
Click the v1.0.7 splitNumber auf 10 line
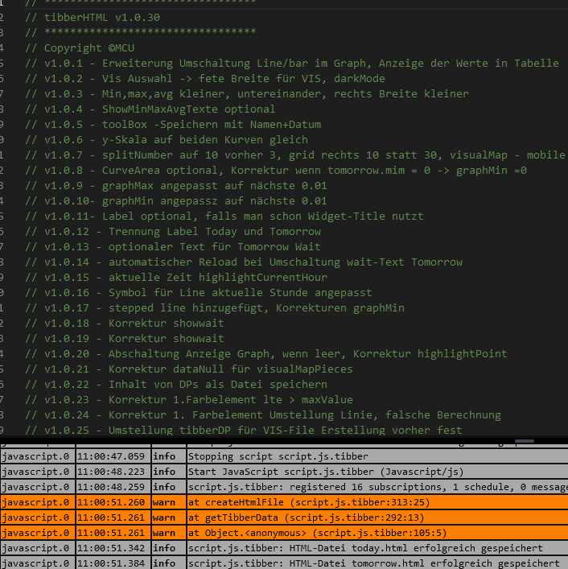pyautogui.click(x=295, y=155)
